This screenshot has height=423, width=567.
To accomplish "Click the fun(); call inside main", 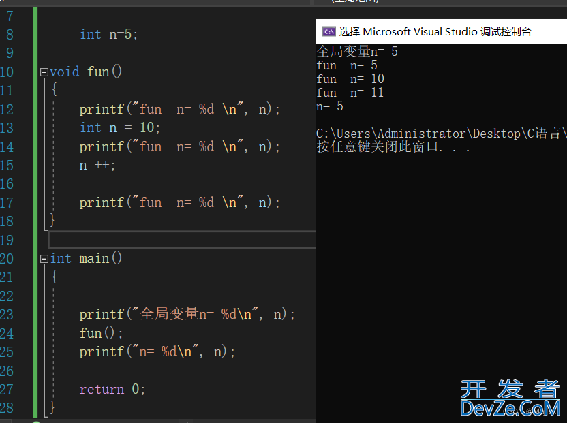I will [x=102, y=333].
